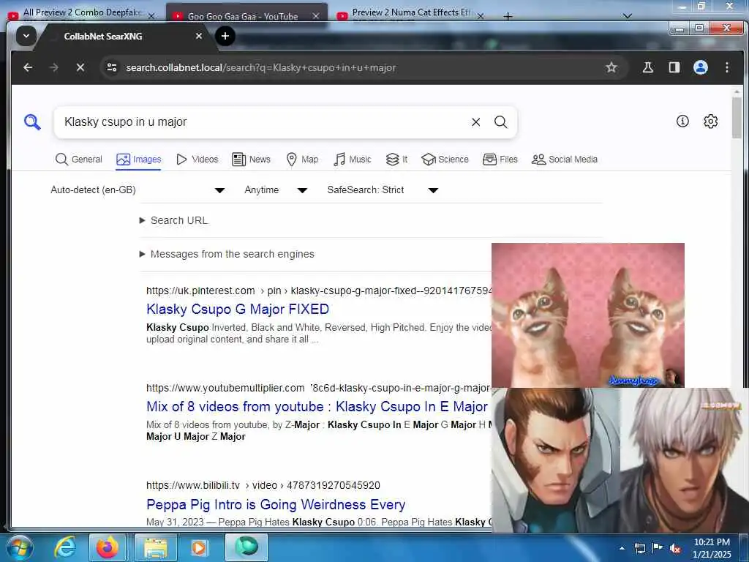Switch to Social Media category

point(565,159)
